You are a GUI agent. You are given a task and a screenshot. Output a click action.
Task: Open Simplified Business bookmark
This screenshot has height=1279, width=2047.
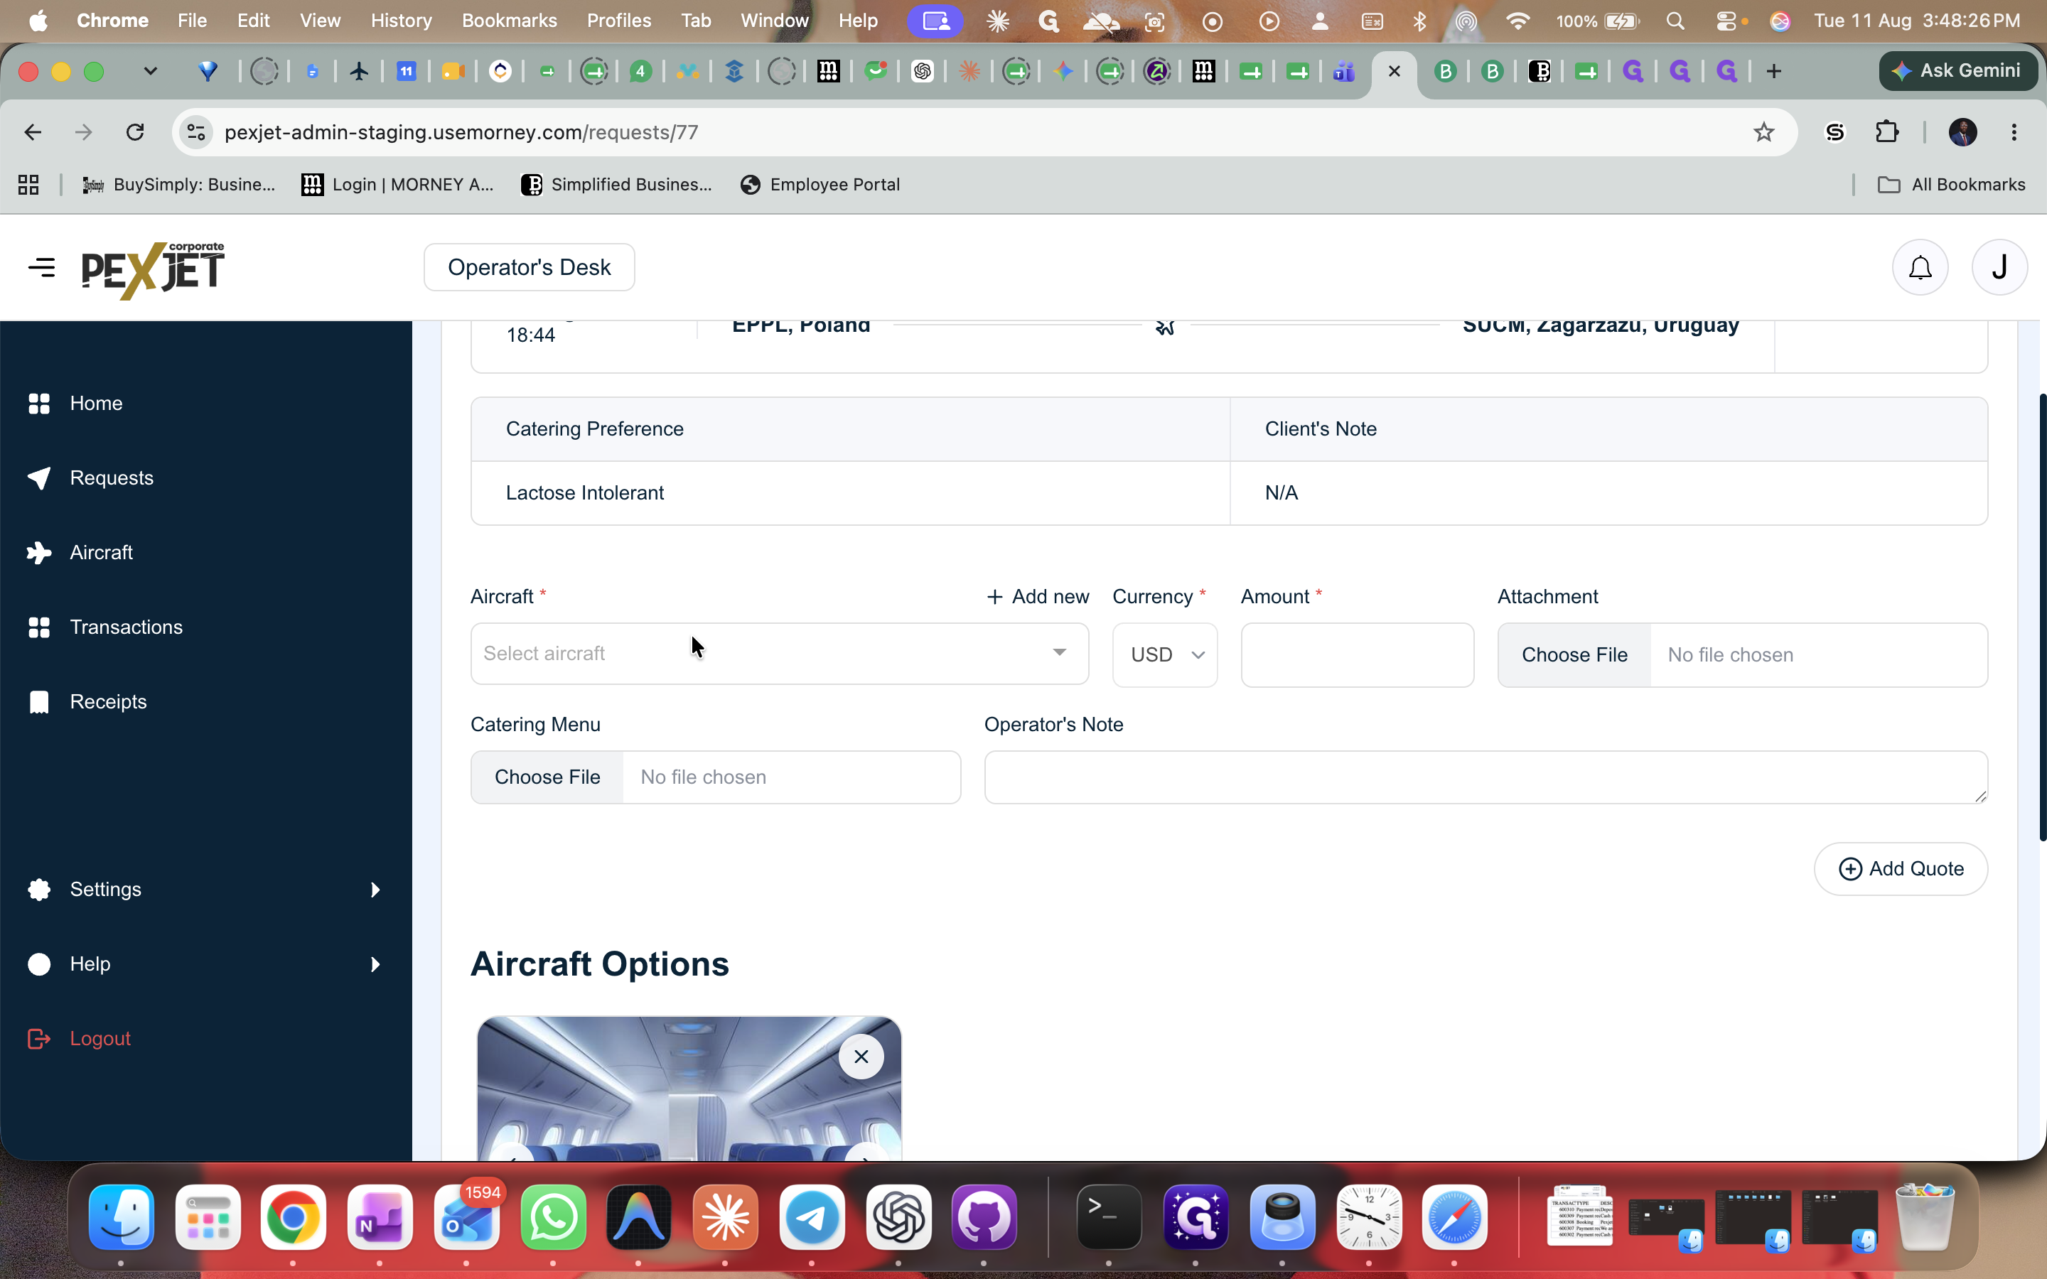(616, 185)
